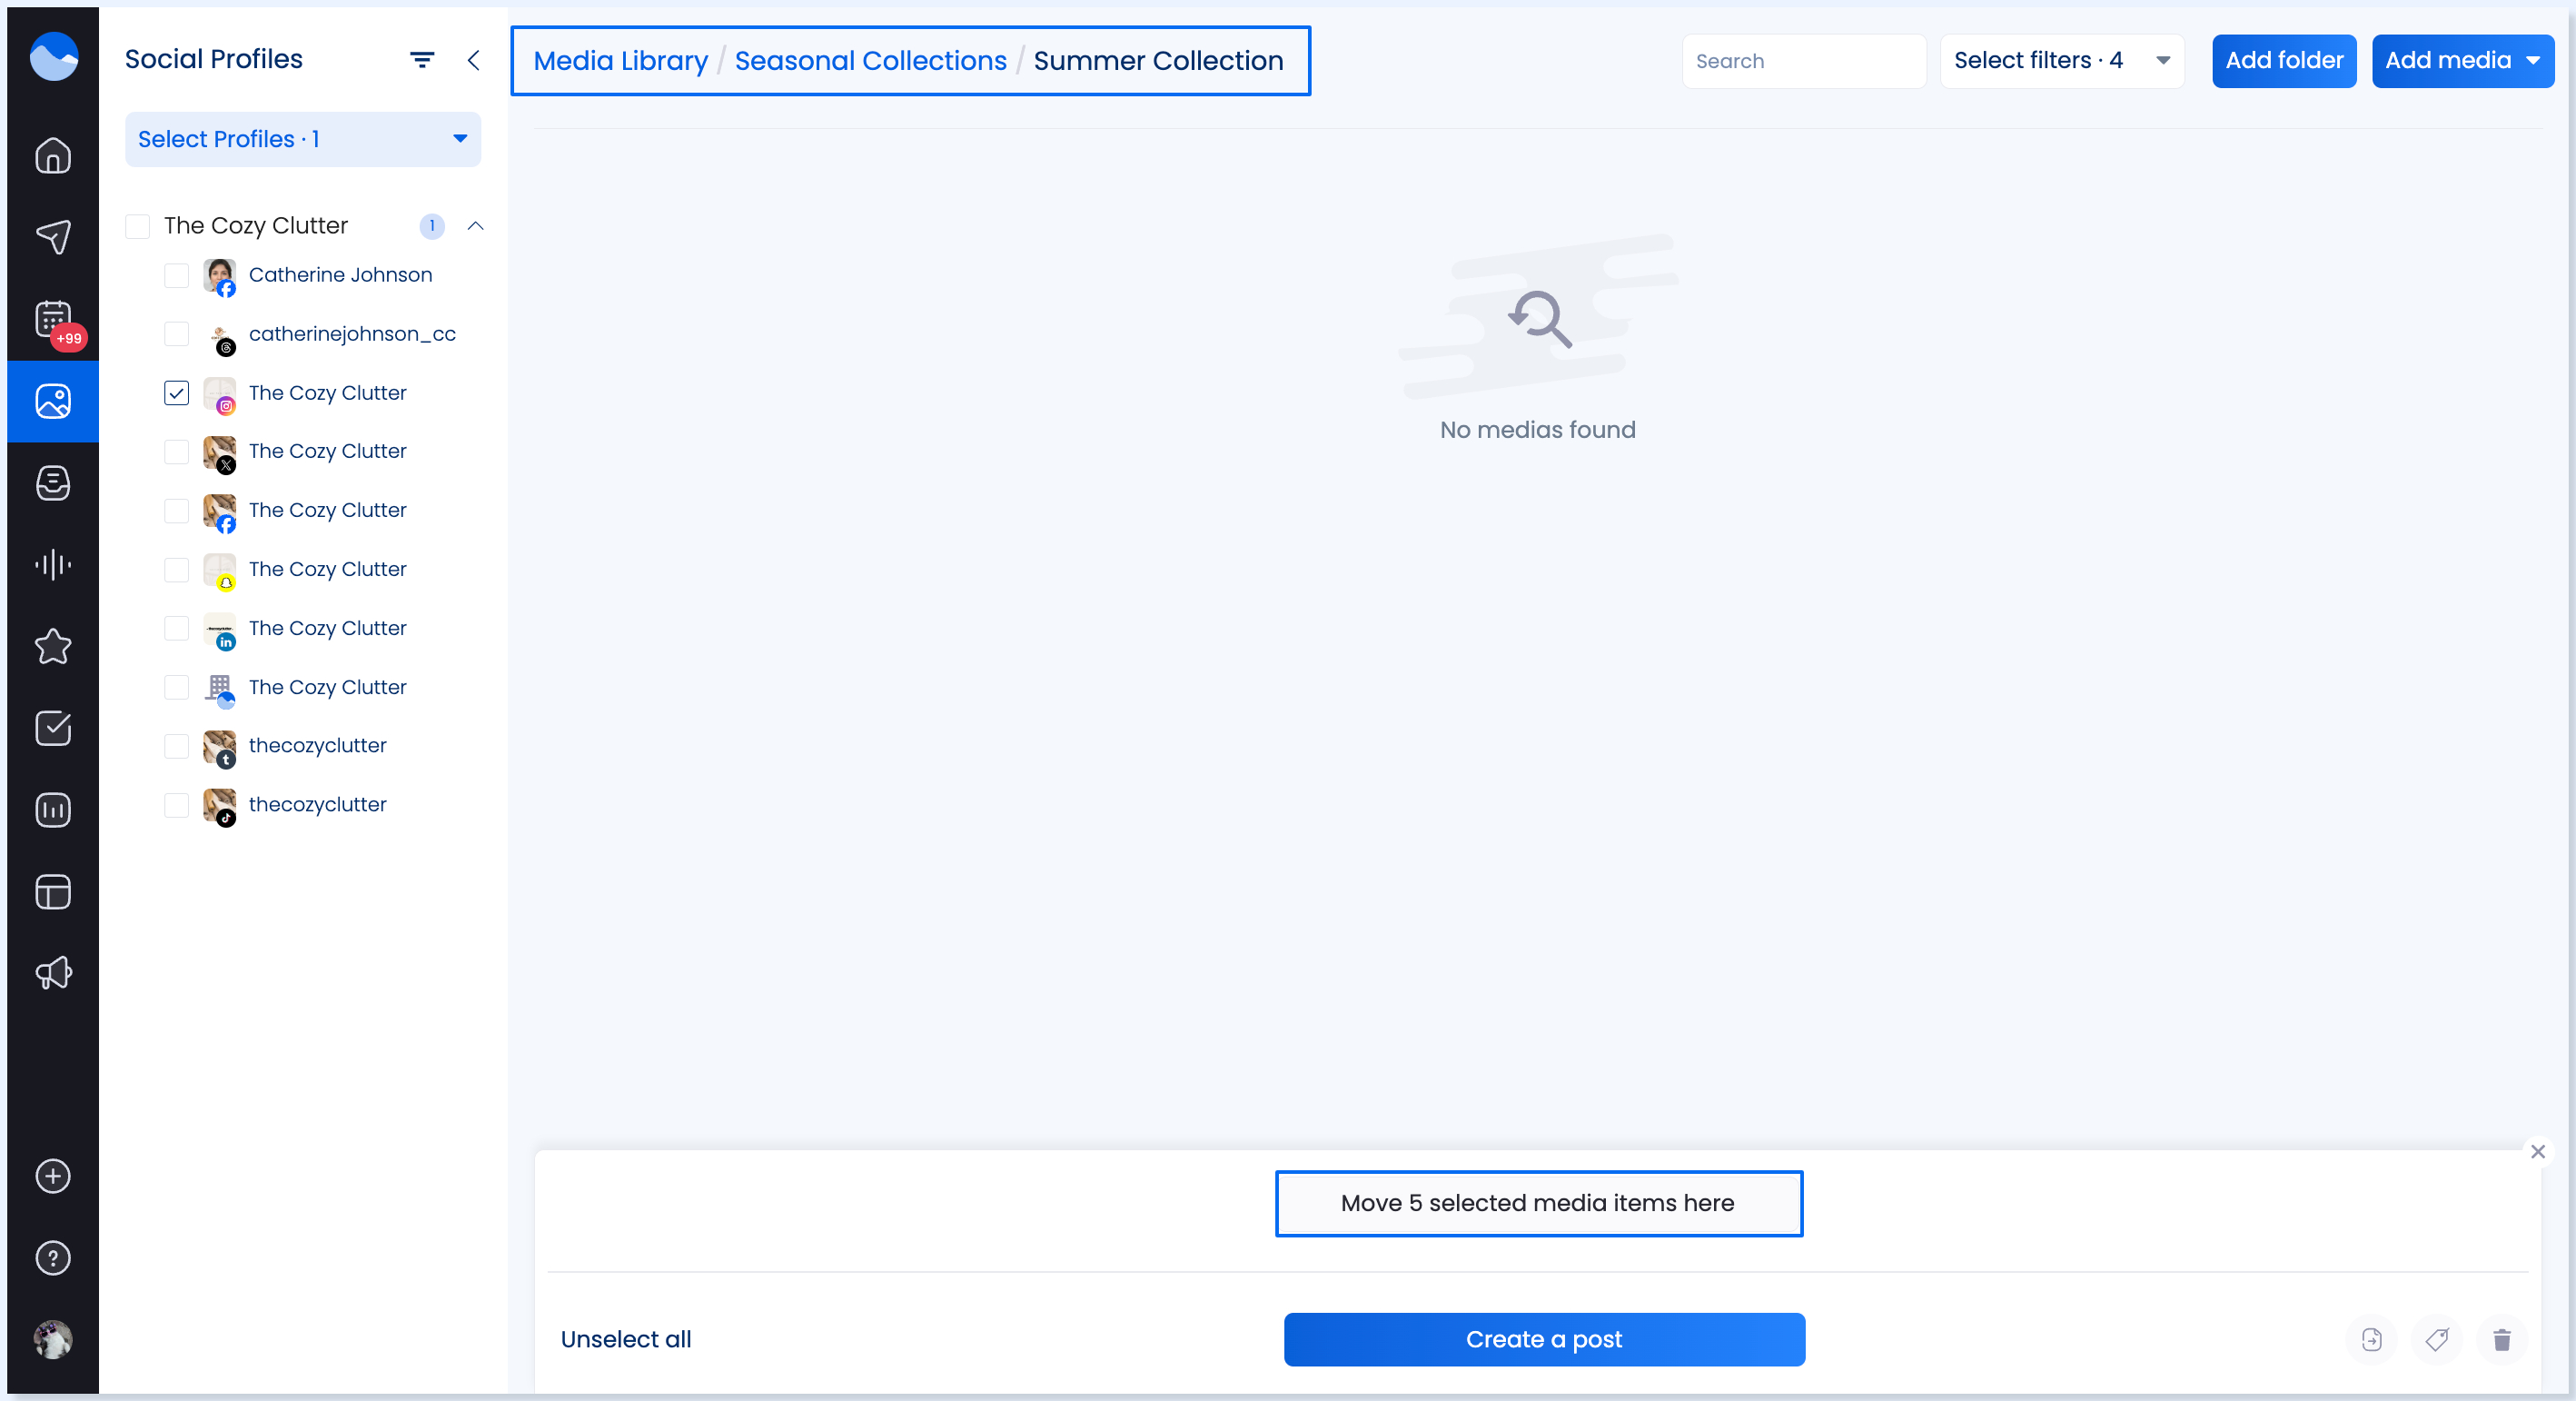Click Catherine Johnson Facebook avatar
This screenshot has width=2576, height=1401.
point(219,276)
